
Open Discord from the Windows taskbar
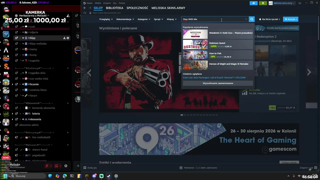(x=94, y=176)
